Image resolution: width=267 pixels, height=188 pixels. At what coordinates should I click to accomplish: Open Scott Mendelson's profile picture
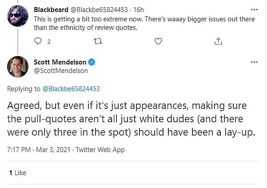[18, 66]
